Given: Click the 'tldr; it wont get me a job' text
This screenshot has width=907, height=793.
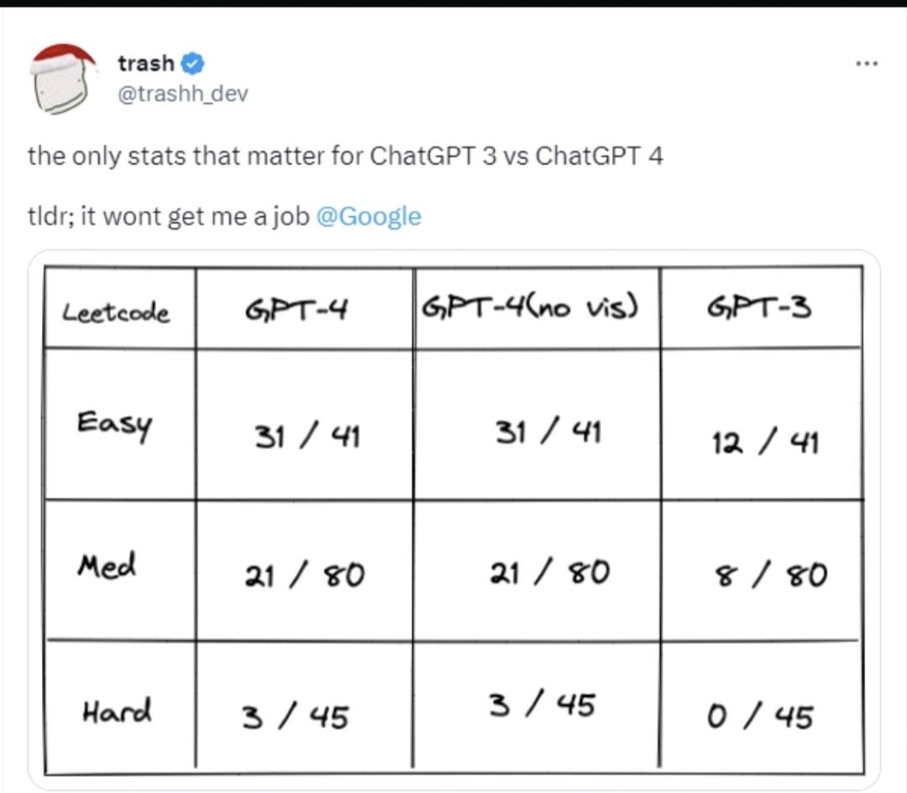Looking at the screenshot, I should (x=169, y=217).
